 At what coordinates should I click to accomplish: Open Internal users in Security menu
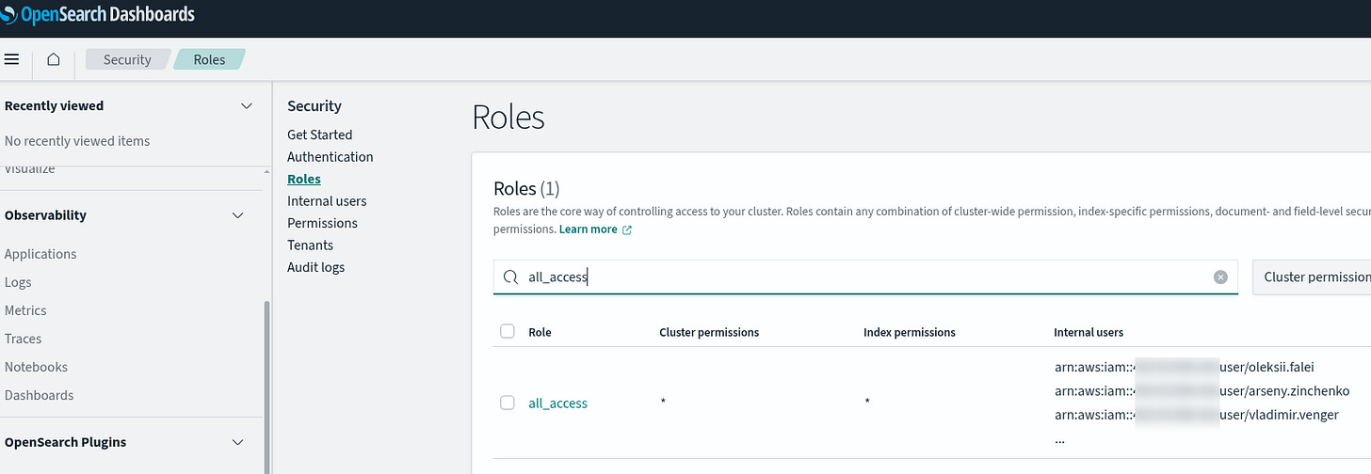click(327, 201)
